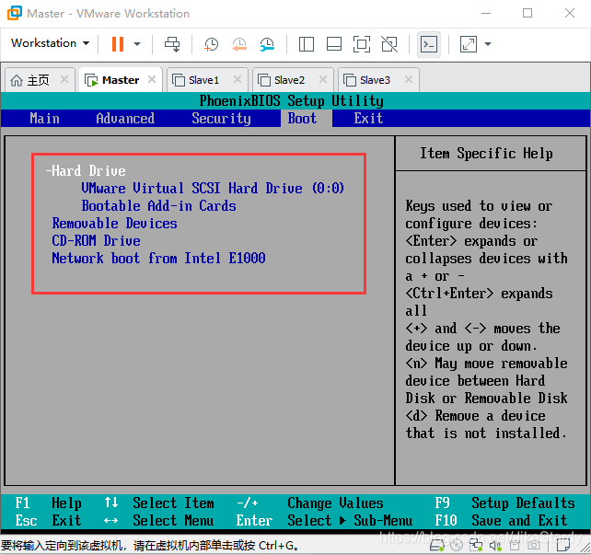
Task: Select the Master VM tab
Action: point(121,80)
